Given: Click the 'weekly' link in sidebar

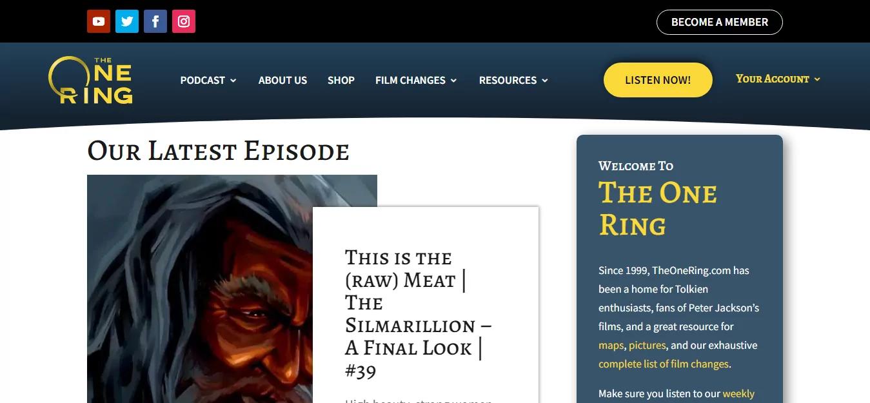Looking at the screenshot, I should (x=738, y=393).
